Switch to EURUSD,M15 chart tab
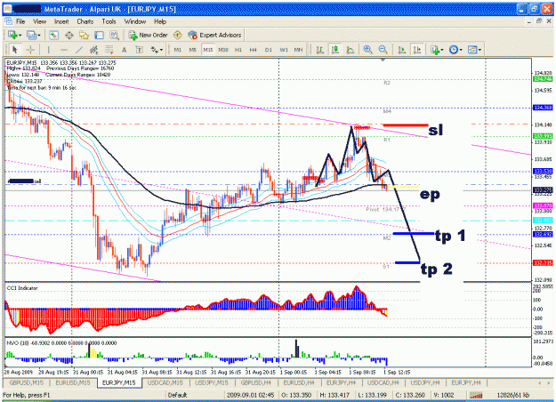This screenshot has width=556, height=402. point(73,382)
